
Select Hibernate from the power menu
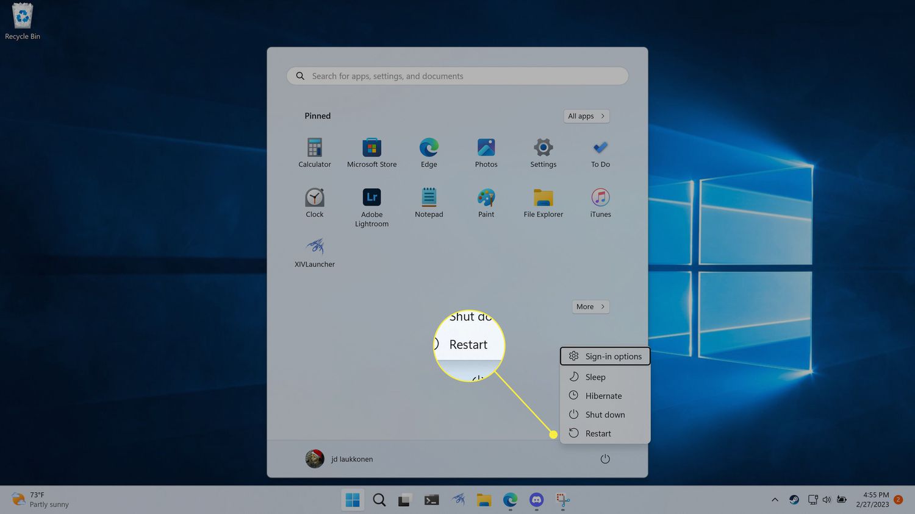click(603, 396)
